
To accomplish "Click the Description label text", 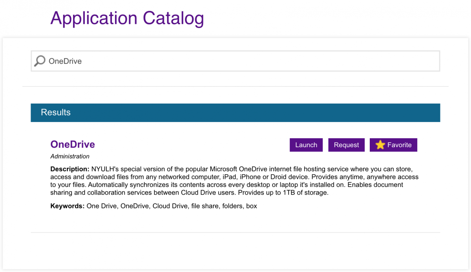I will [x=70, y=169].
